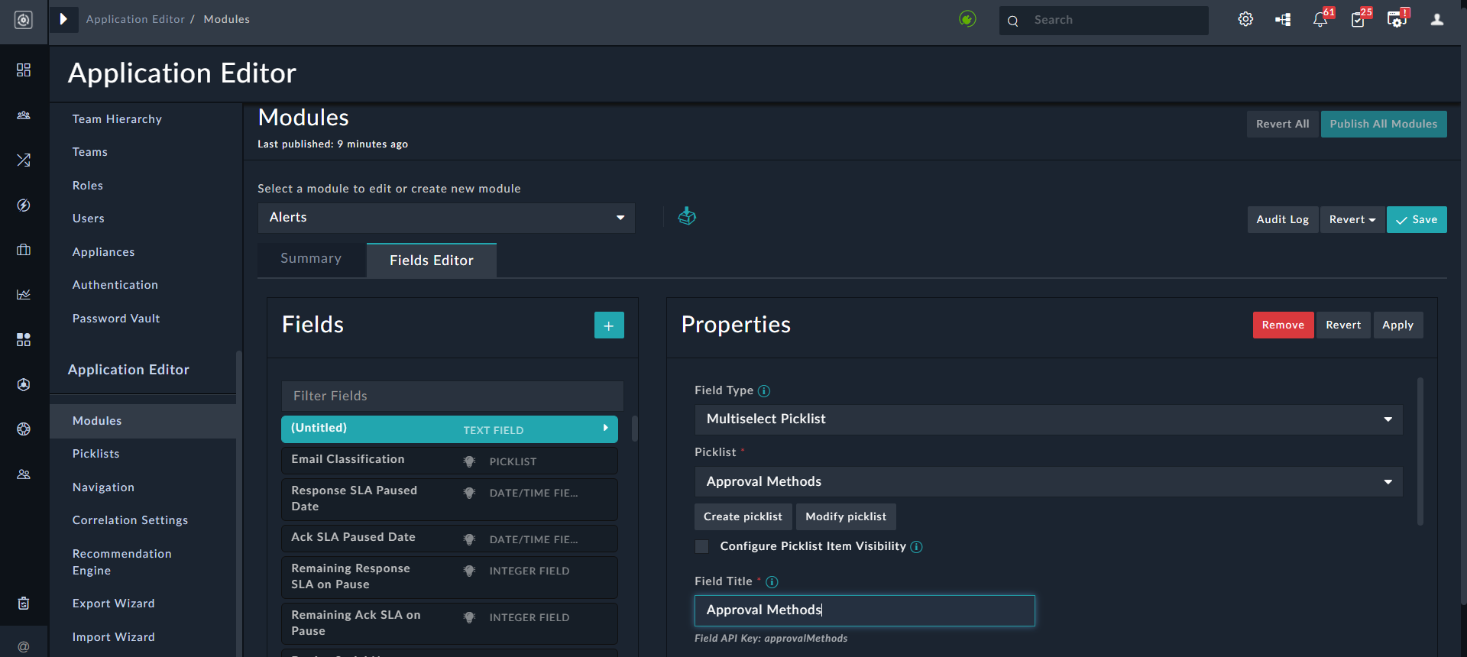Open the clipboard sidebar icon

click(x=24, y=604)
